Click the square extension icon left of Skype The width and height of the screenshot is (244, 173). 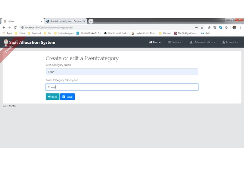tap(215, 27)
